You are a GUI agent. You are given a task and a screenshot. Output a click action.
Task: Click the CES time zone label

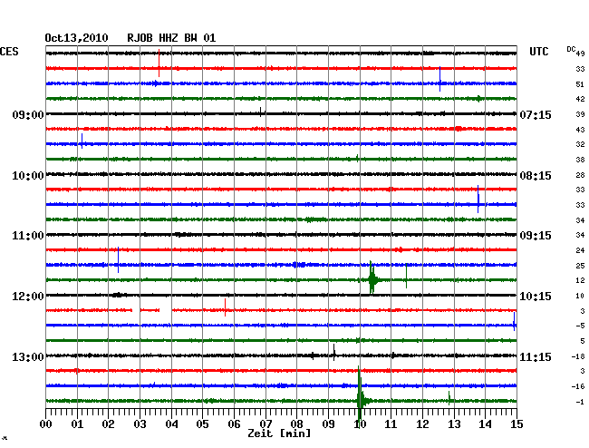[9, 52]
